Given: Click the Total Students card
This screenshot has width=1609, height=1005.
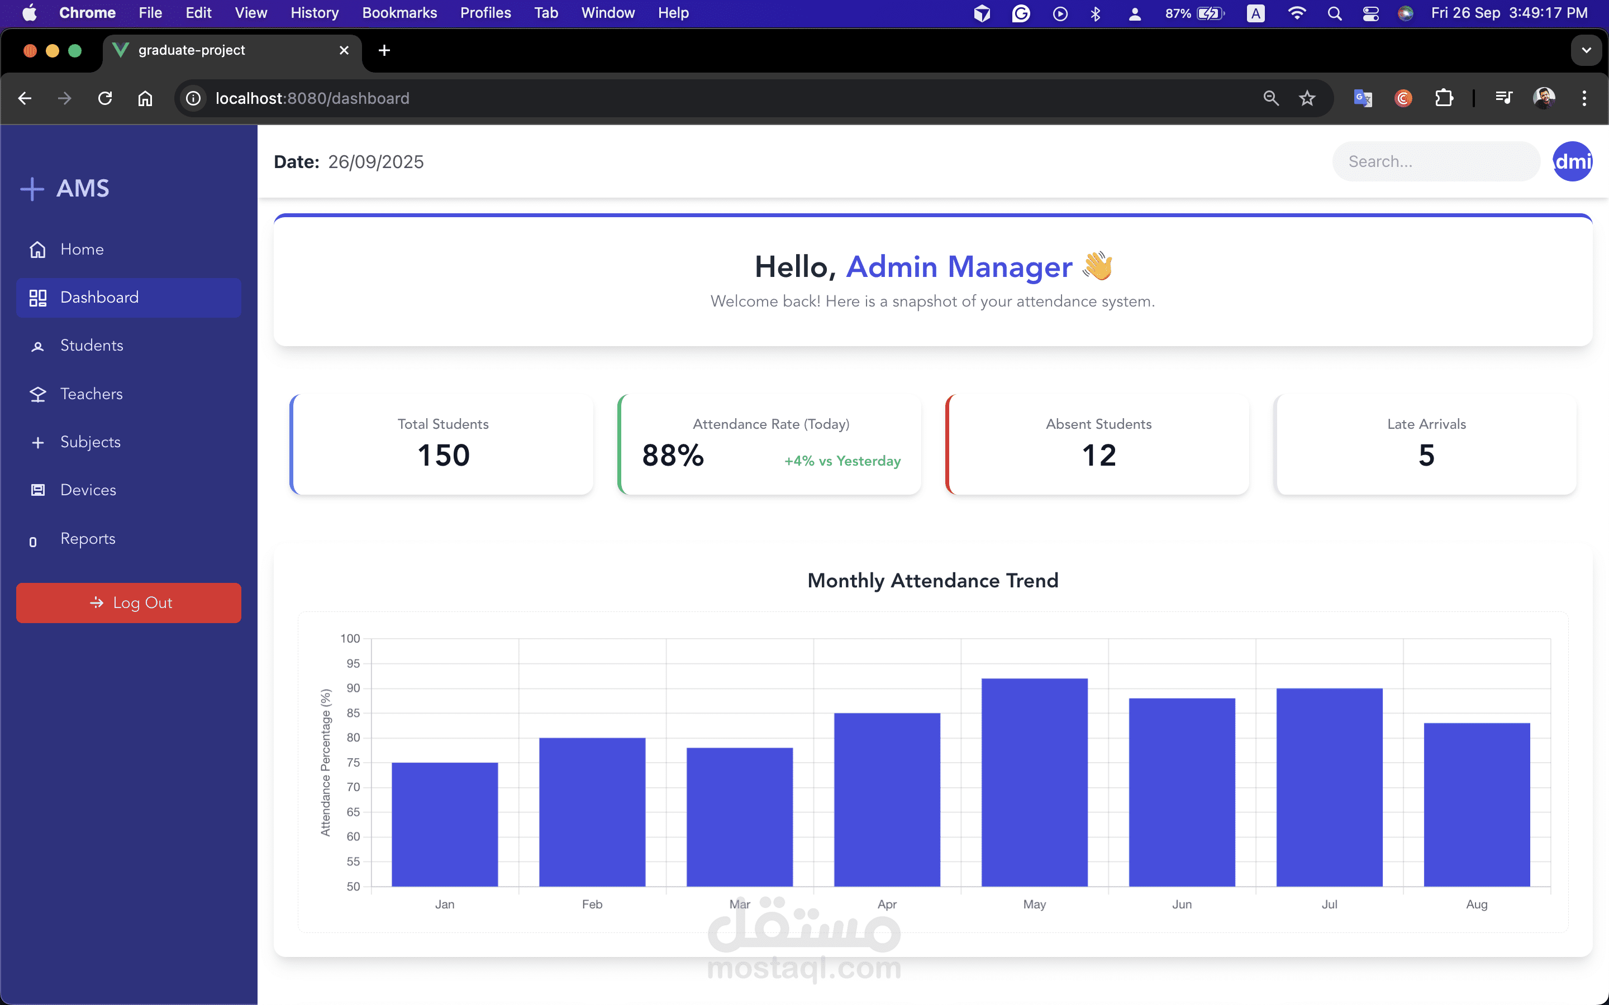Looking at the screenshot, I should pyautogui.click(x=441, y=444).
